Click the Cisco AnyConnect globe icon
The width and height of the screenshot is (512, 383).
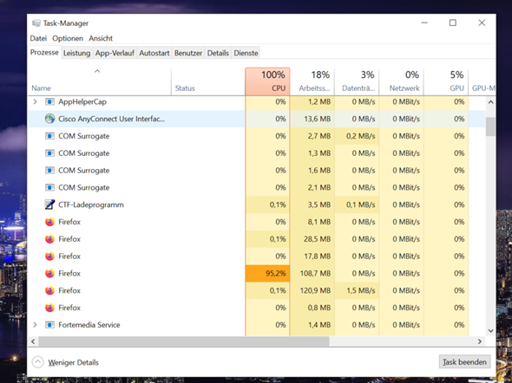[x=49, y=119]
